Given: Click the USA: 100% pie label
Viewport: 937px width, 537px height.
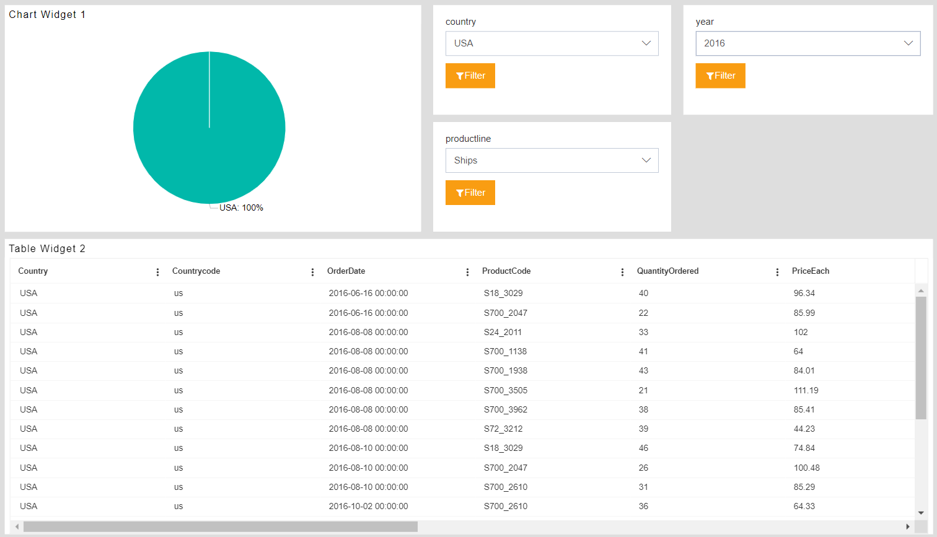Looking at the screenshot, I should (x=241, y=207).
